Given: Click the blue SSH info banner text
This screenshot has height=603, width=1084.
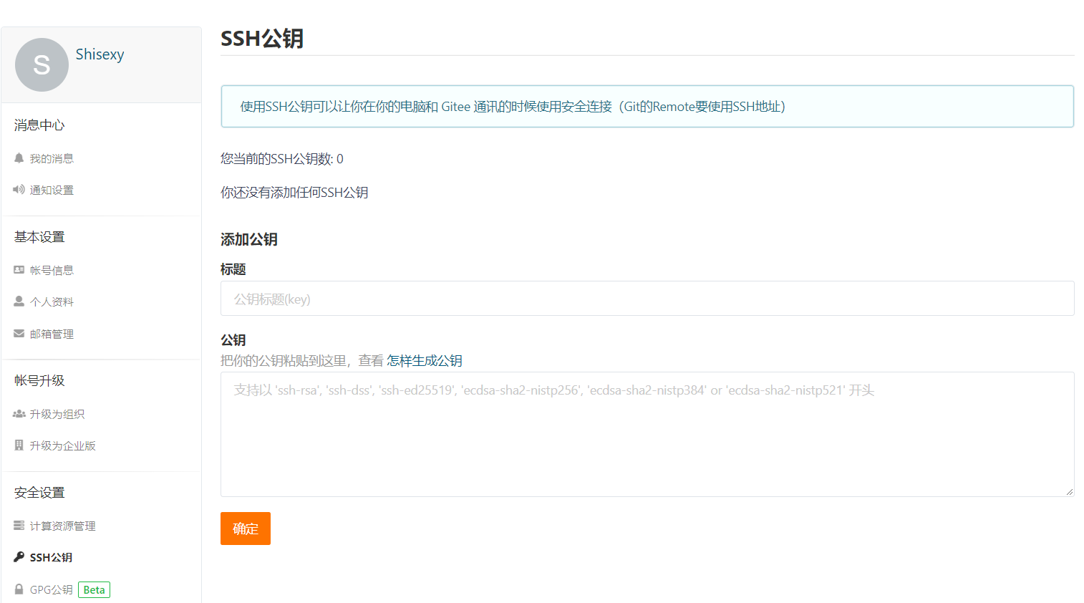Looking at the screenshot, I should [513, 107].
